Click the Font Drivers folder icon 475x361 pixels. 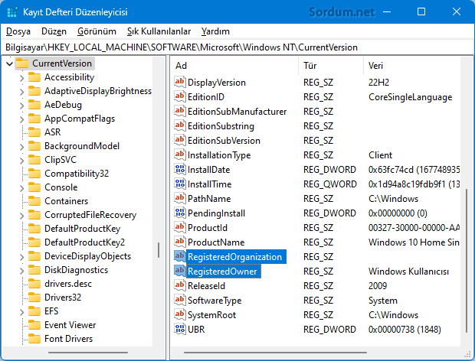click(34, 339)
